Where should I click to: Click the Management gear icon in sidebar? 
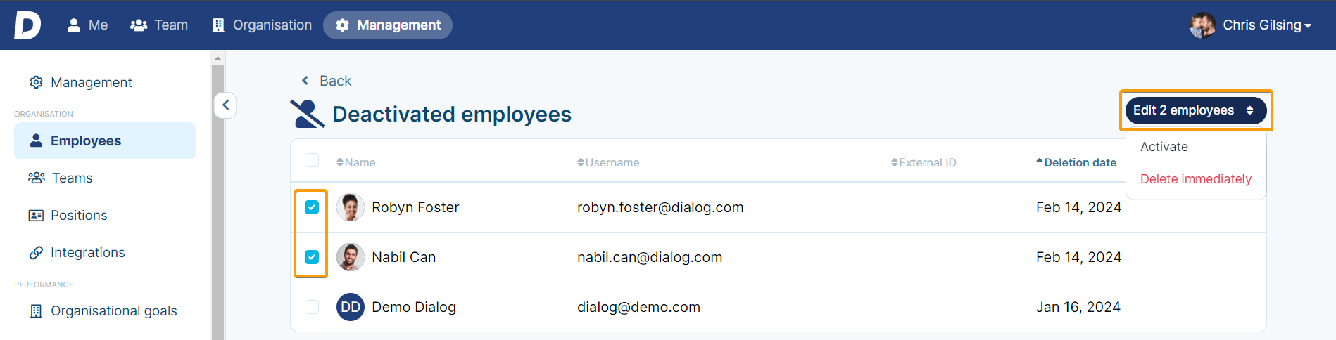[x=36, y=82]
